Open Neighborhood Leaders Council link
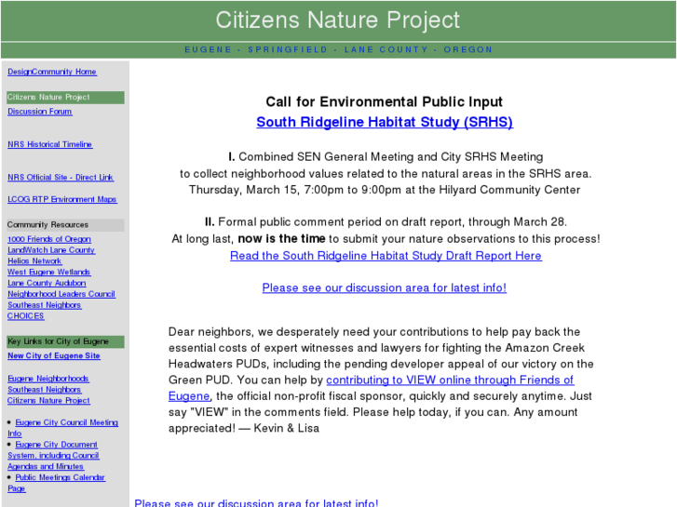677x507 pixels. click(x=61, y=294)
